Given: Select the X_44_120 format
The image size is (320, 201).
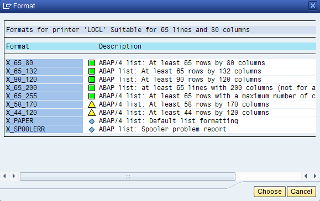Looking at the screenshot, I should point(44,113).
